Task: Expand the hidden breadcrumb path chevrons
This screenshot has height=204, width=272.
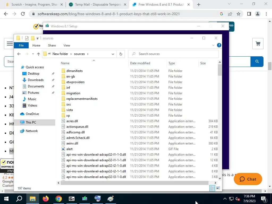Action: [49, 54]
